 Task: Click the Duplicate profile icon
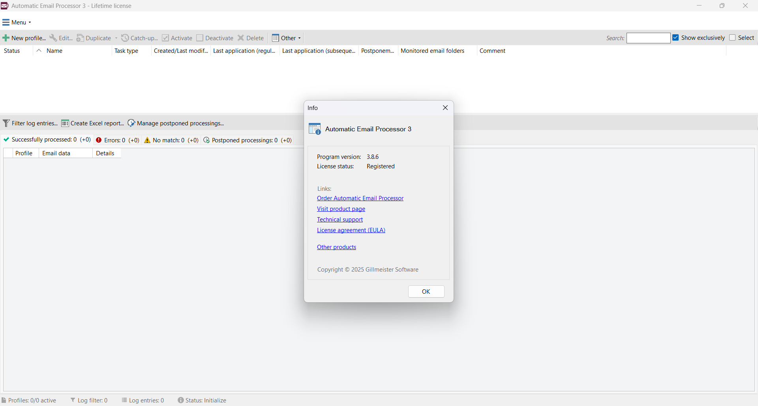point(80,38)
